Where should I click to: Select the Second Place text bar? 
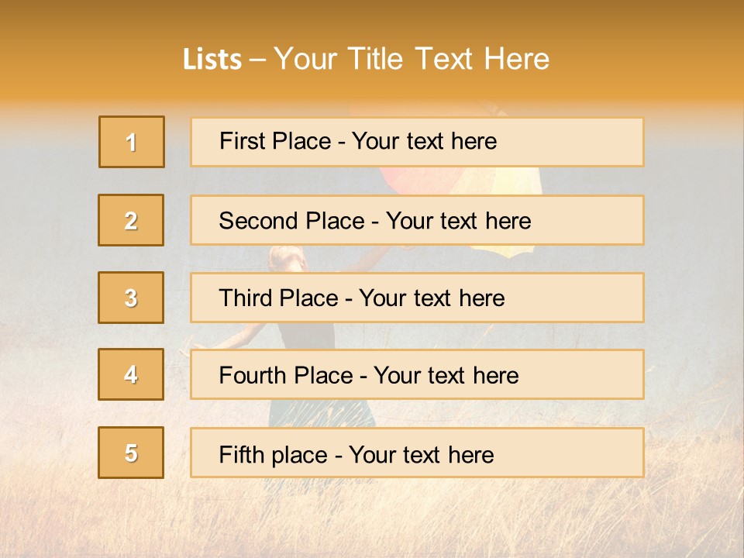point(417,220)
